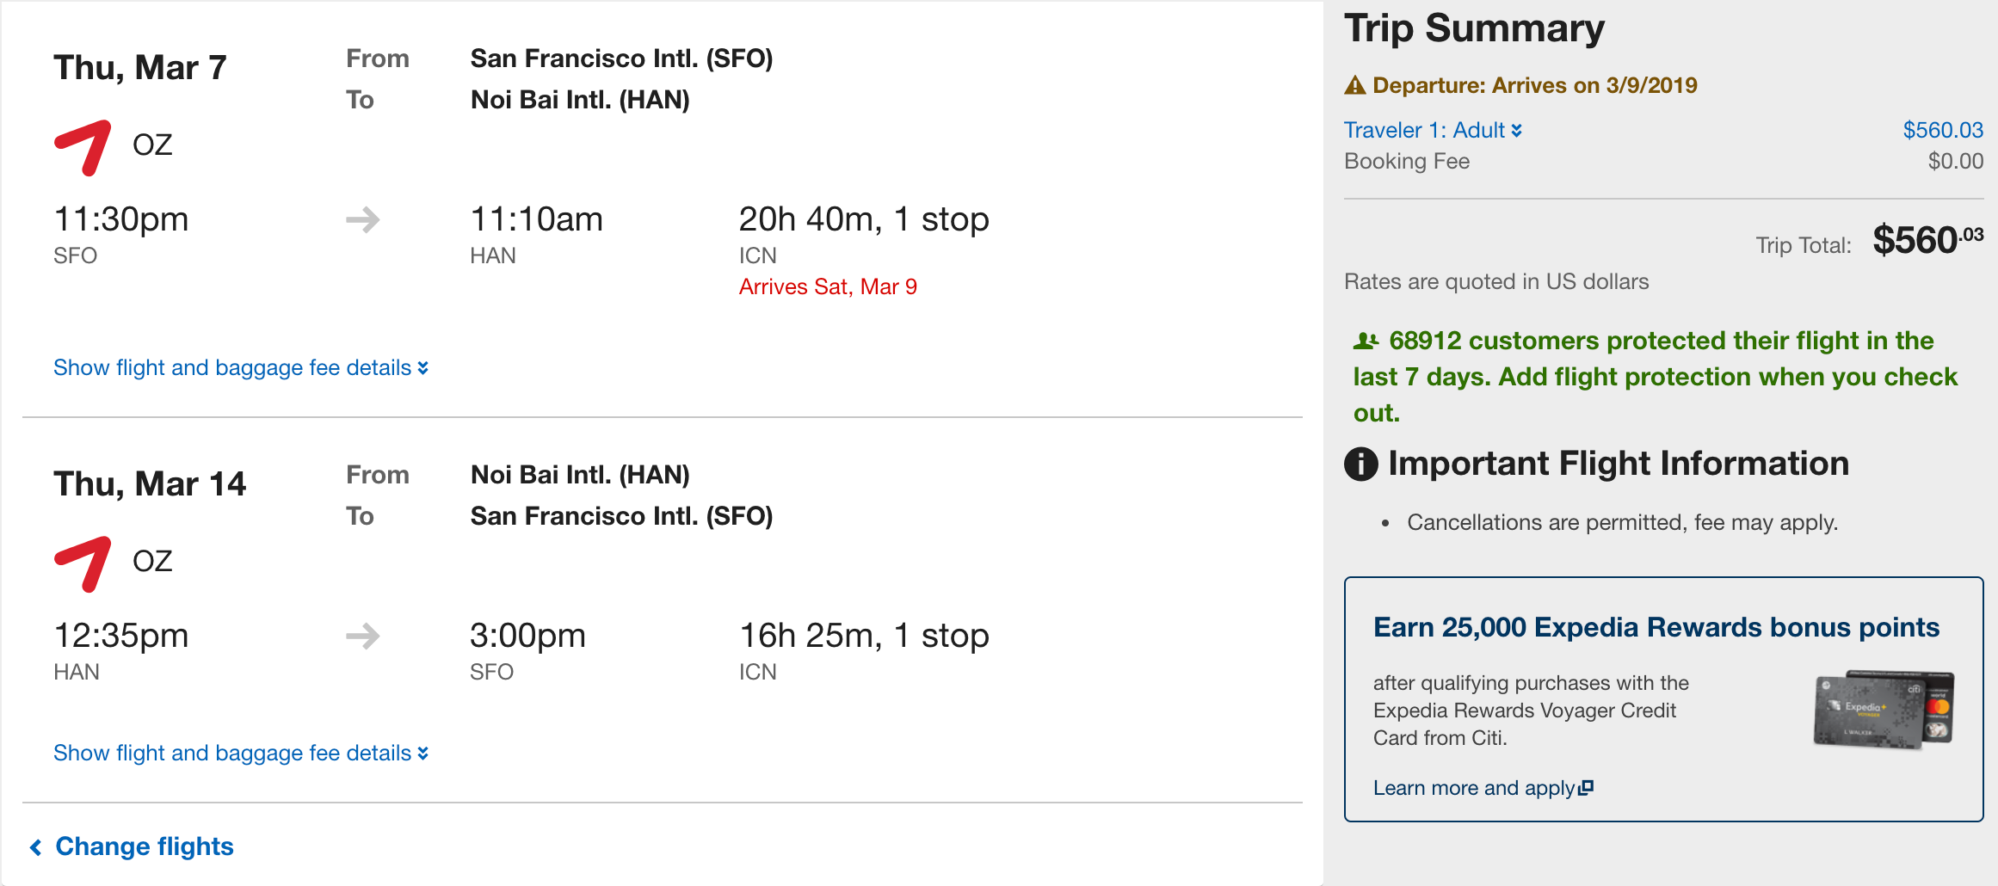
Task: Click the arrow between 12:35pm and 3:00pm
Action: 362,637
